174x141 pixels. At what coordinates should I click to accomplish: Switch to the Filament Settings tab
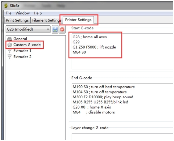[x=47, y=20]
